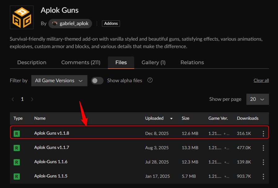Open the Gallery tab
278x188 pixels.
tap(153, 62)
